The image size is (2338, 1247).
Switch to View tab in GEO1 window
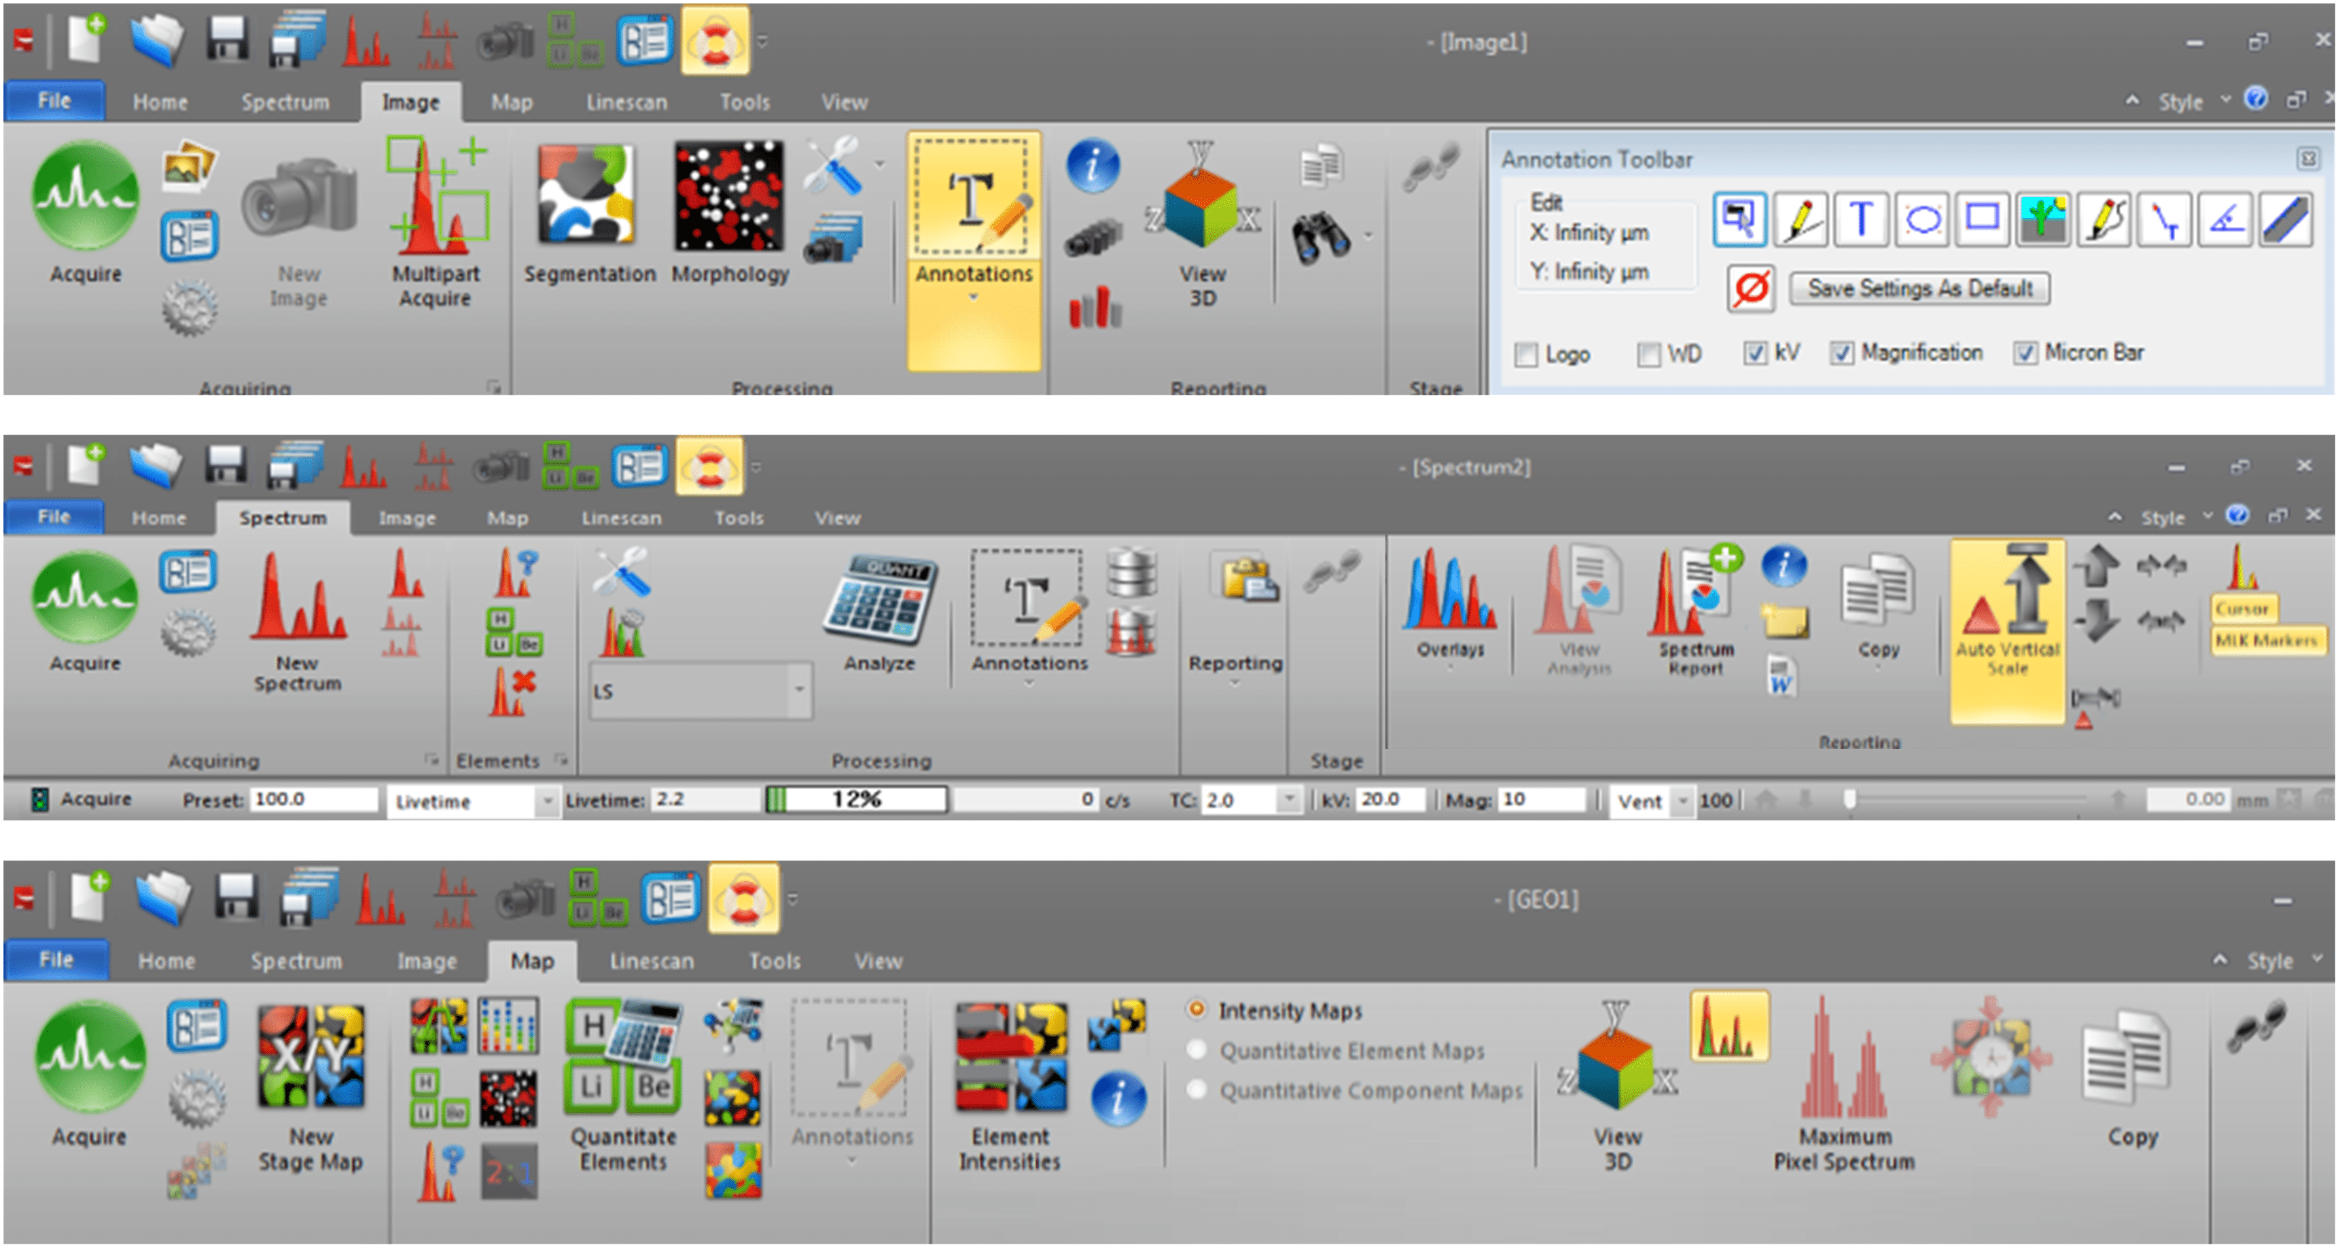click(x=878, y=961)
